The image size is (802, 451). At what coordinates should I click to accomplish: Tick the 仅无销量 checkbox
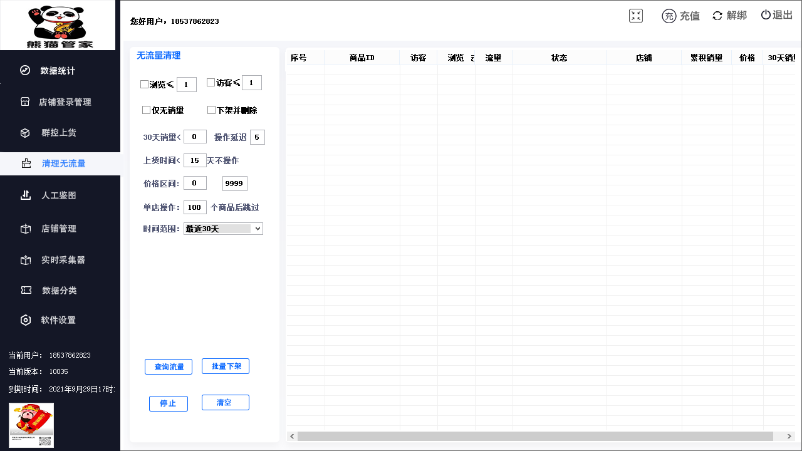(x=147, y=110)
